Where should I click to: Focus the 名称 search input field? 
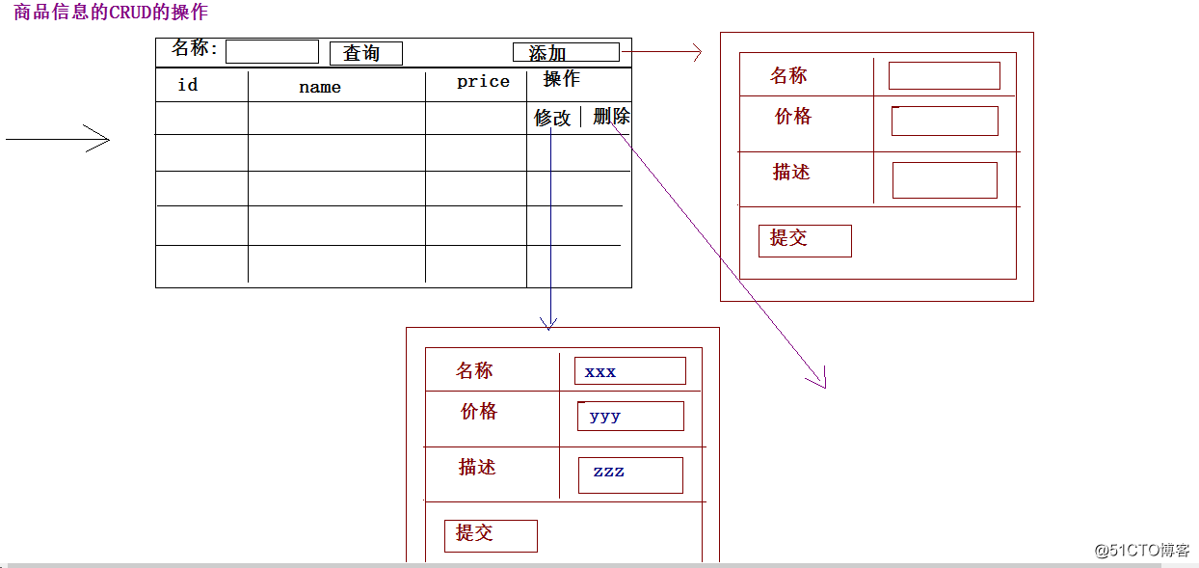coord(272,51)
